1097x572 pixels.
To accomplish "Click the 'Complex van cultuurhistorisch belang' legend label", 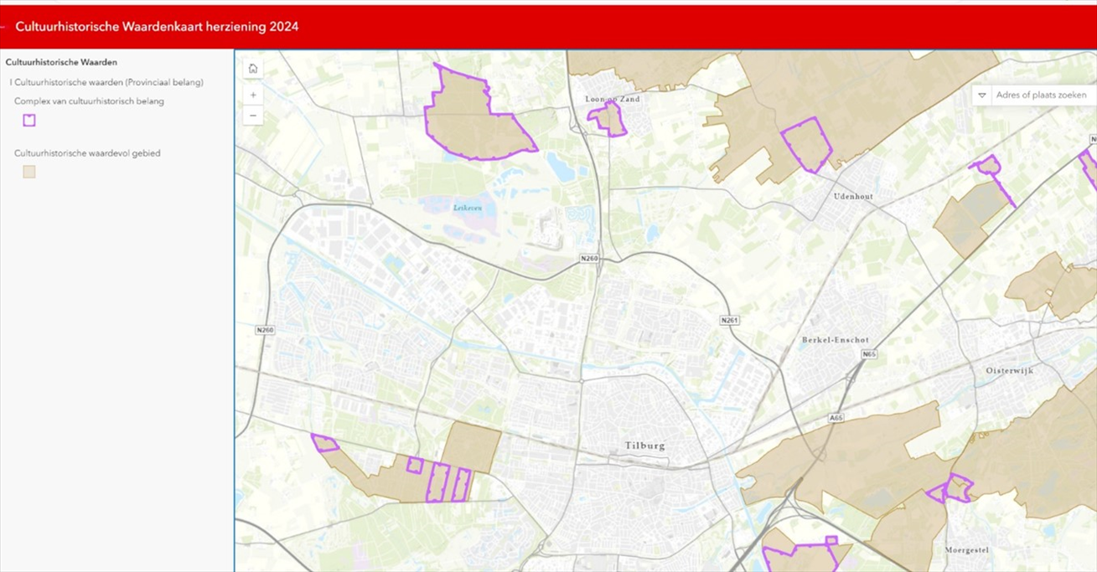I will click(x=90, y=101).
